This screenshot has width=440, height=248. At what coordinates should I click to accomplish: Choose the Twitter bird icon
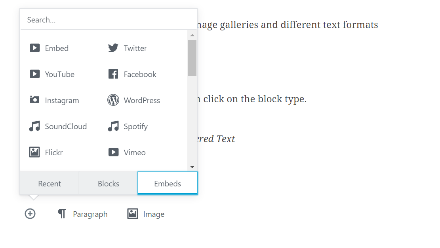pos(113,48)
